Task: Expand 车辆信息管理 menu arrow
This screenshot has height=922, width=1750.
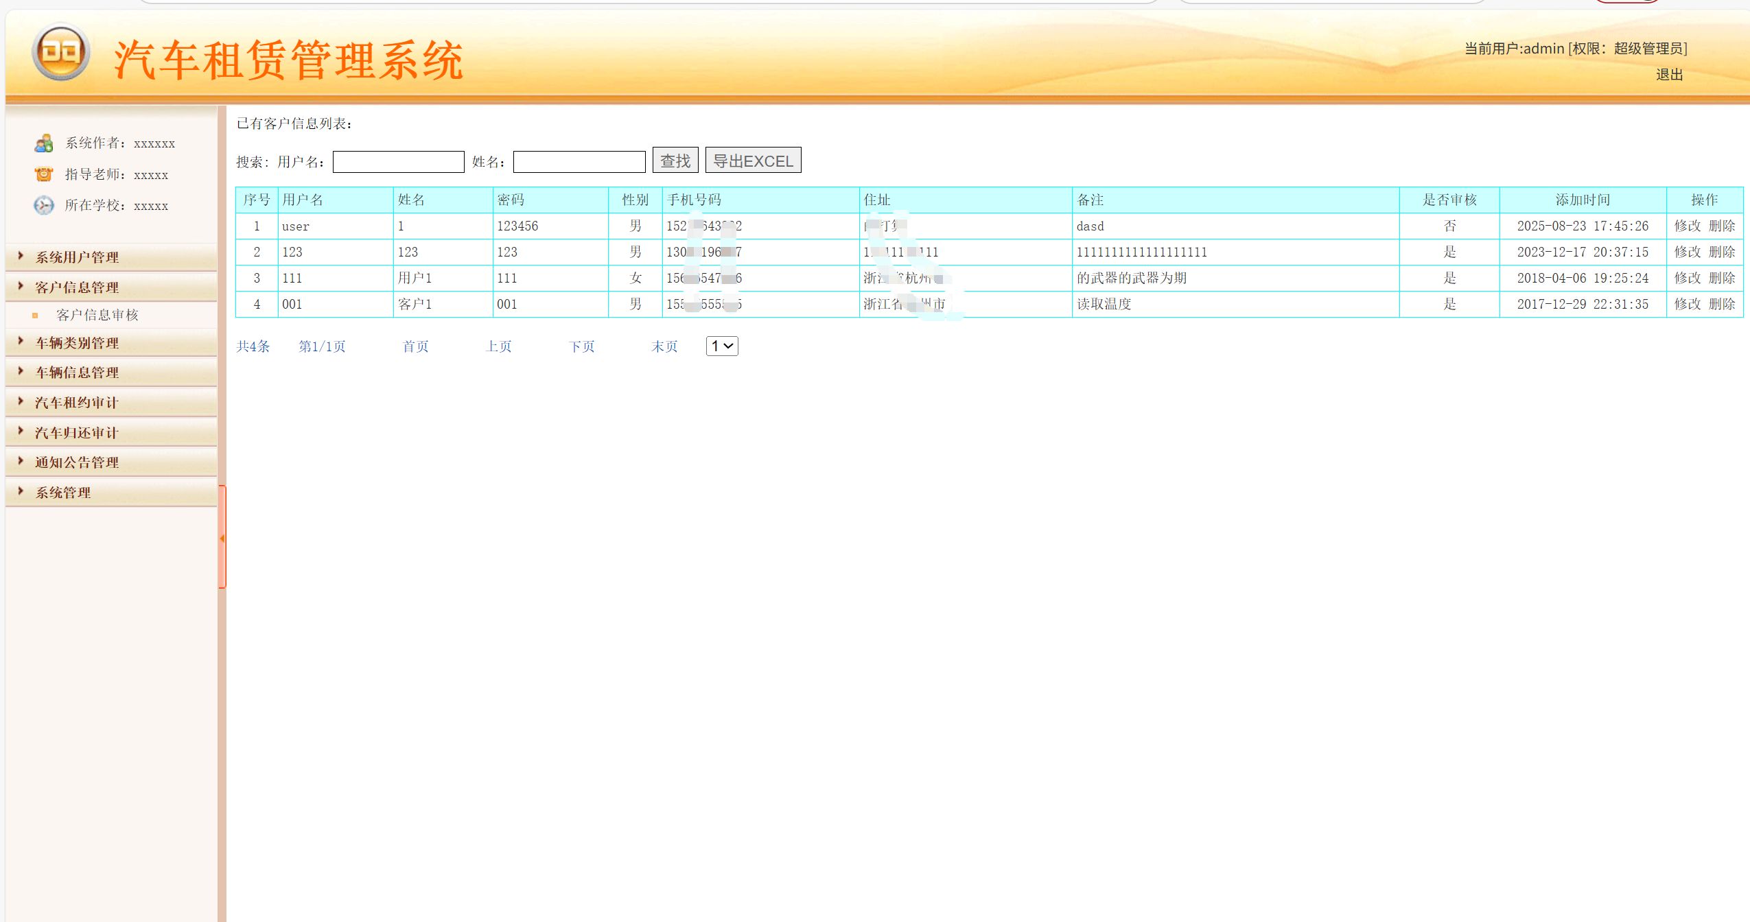Action: pos(21,371)
